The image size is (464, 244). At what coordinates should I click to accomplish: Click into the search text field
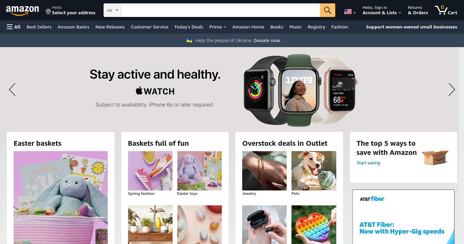point(220,10)
